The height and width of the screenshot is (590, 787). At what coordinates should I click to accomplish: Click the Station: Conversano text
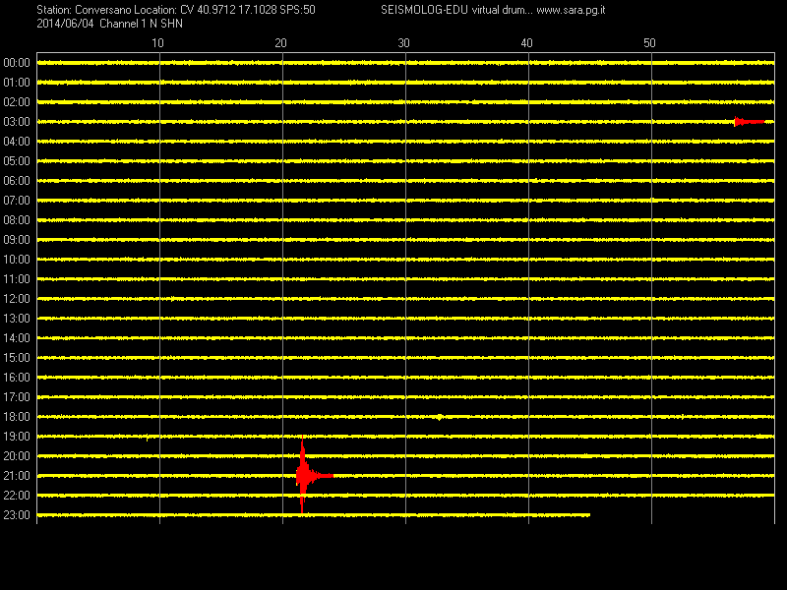pos(84,10)
